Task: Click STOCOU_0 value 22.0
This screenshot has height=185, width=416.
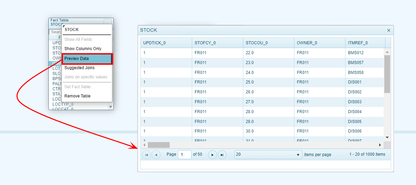Action: 268,53
